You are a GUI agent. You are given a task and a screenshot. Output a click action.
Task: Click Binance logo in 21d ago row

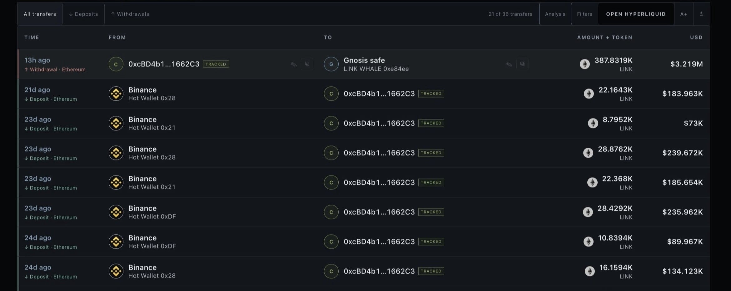116,93
